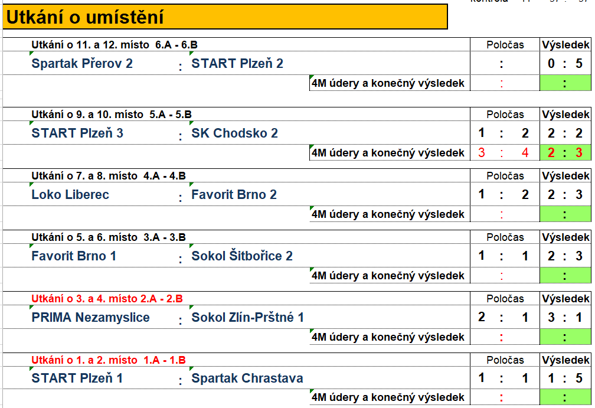Select green result cell under 0 : 5
595x408 pixels.
[x=565, y=83]
